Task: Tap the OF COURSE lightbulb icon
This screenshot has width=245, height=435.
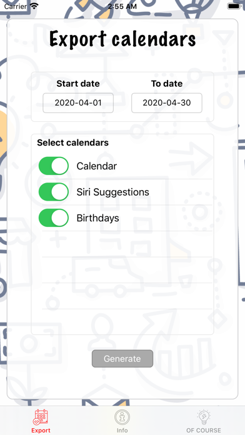Action: coord(203,417)
